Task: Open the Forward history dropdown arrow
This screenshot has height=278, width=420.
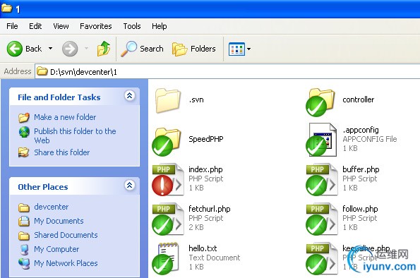Action: (86, 49)
